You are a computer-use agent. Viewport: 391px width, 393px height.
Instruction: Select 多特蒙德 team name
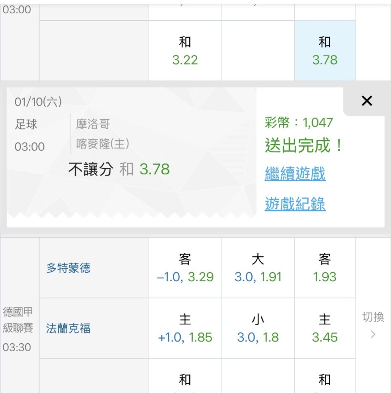pyautogui.click(x=68, y=268)
